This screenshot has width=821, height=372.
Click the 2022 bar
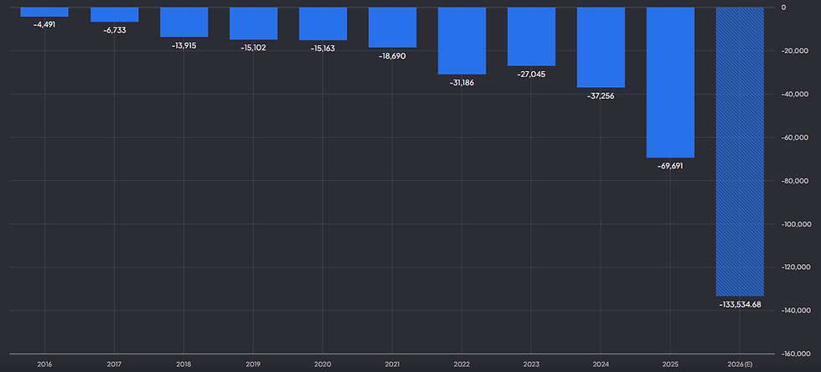[x=462, y=41]
